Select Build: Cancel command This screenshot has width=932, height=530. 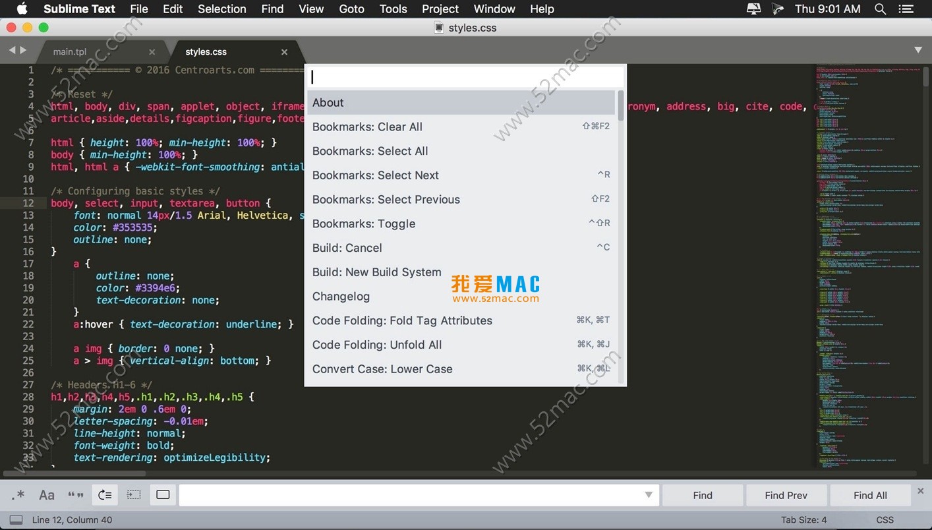pyautogui.click(x=461, y=248)
